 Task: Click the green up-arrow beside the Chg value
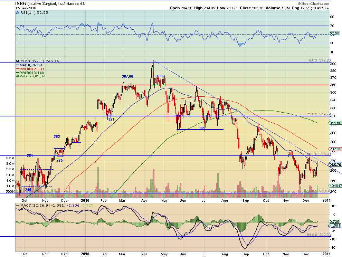(328, 8)
